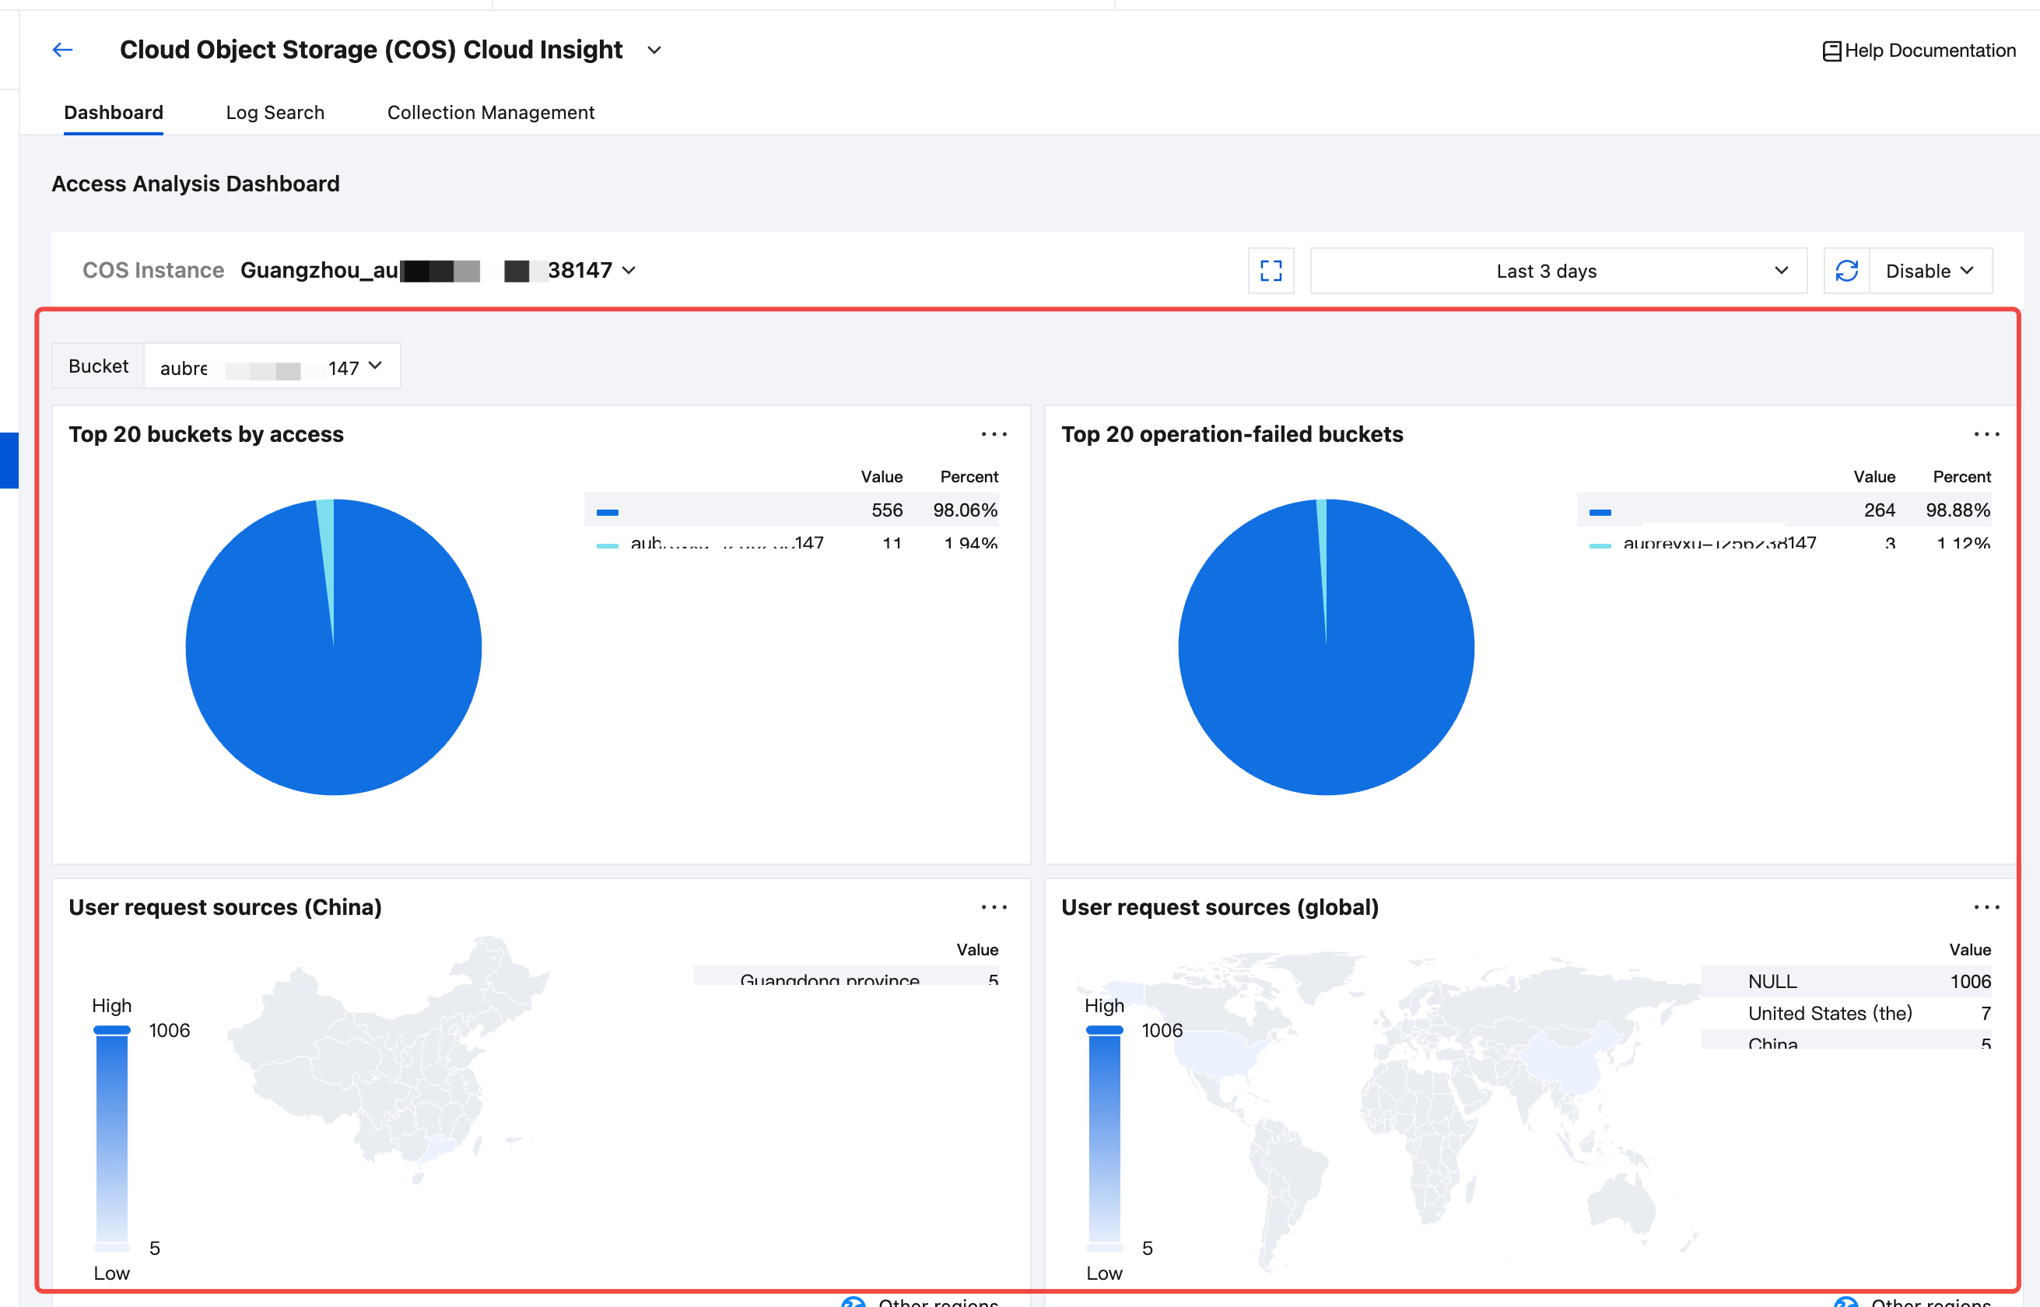Switch to the Log Search tab
This screenshot has height=1307, width=2040.
pyautogui.click(x=275, y=113)
